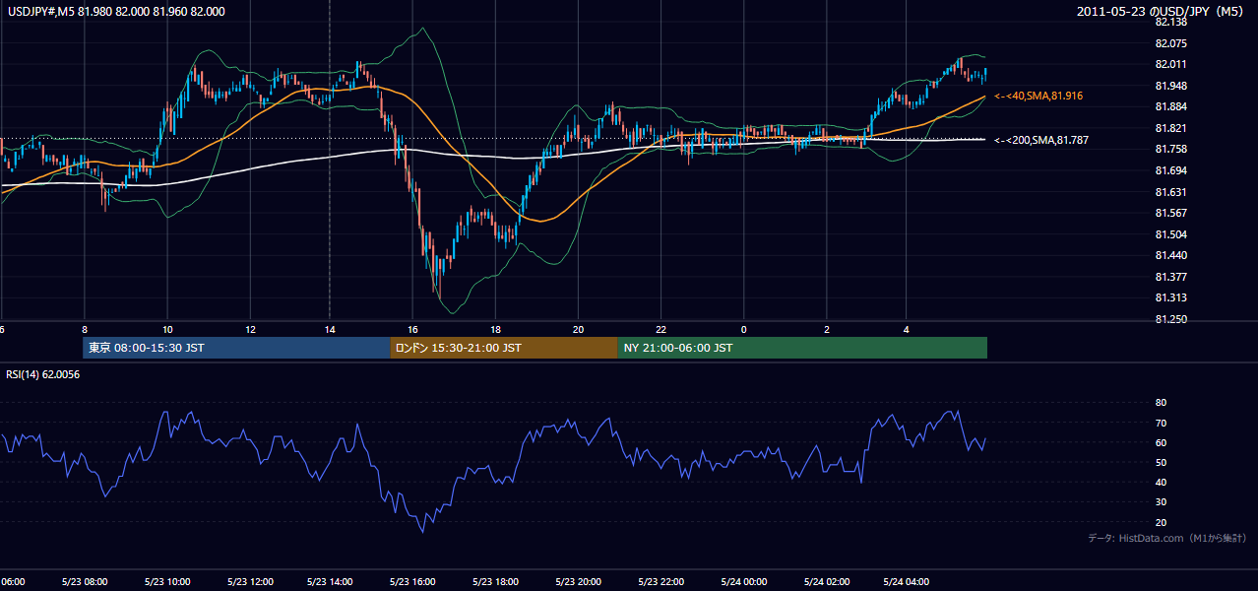This screenshot has height=591, width=1258.
Task: Click price level 81.884 on the axis
Action: (1169, 106)
